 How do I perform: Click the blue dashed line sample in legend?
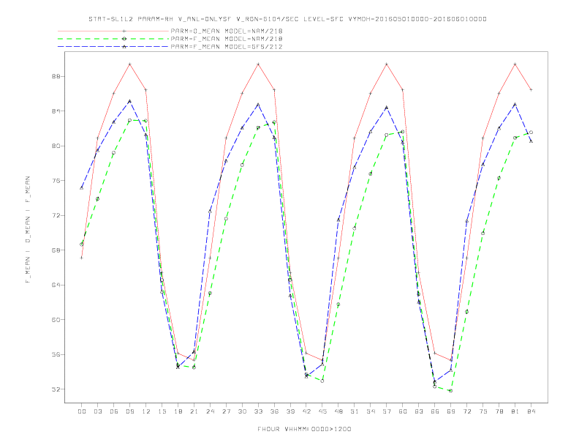(x=113, y=47)
